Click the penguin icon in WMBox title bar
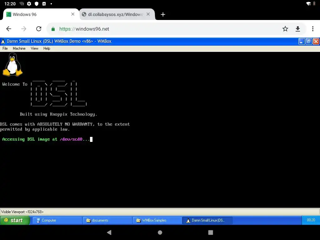Viewport: 320px width, 240px height. pos(3,41)
